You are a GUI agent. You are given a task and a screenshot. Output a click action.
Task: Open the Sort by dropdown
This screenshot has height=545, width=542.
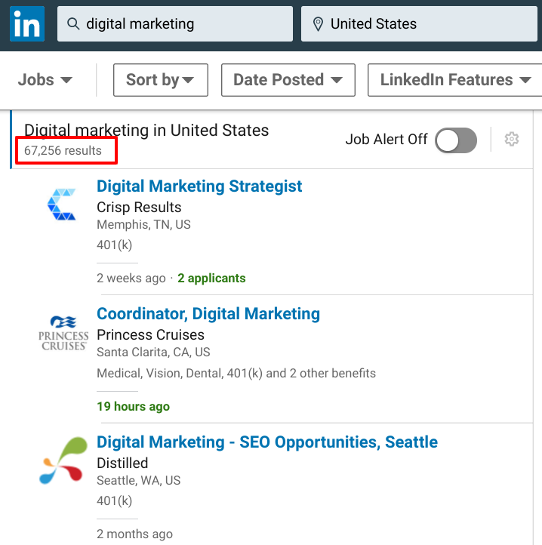pyautogui.click(x=160, y=80)
